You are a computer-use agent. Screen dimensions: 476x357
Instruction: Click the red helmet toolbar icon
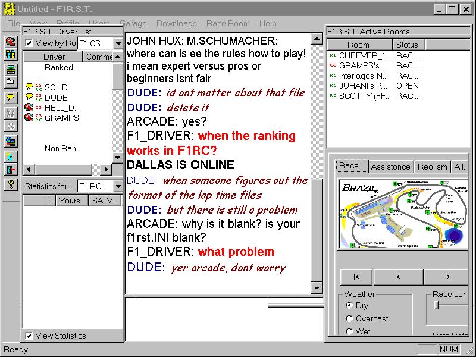point(11,41)
